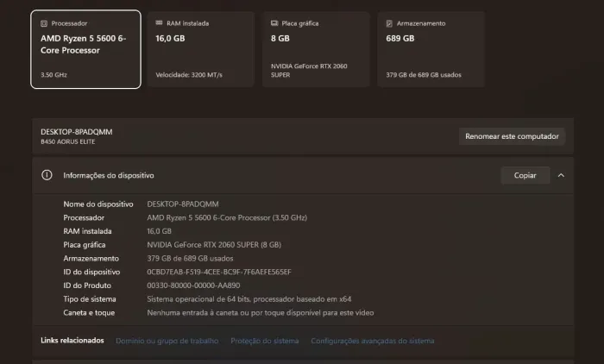
Task: Click the RAM memory icon
Action: [x=159, y=23]
